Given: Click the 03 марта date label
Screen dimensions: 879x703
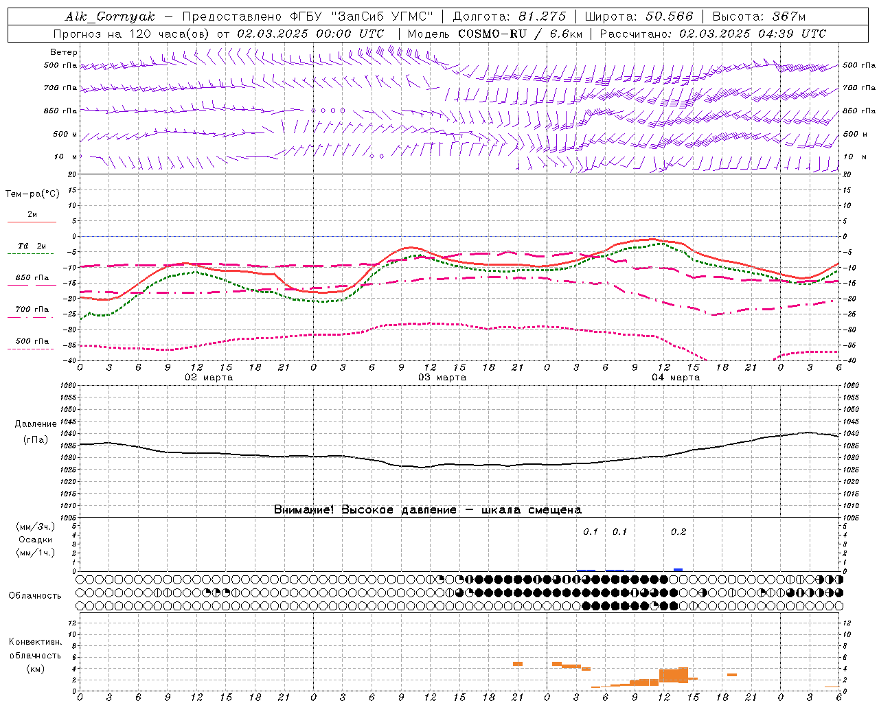Looking at the screenshot, I should pyautogui.click(x=442, y=378).
